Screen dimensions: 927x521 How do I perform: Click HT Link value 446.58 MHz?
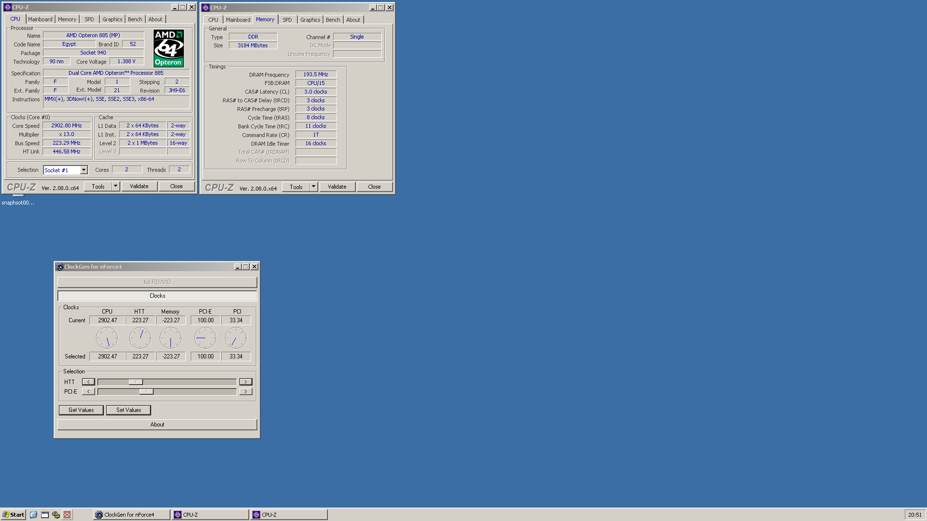coord(67,151)
